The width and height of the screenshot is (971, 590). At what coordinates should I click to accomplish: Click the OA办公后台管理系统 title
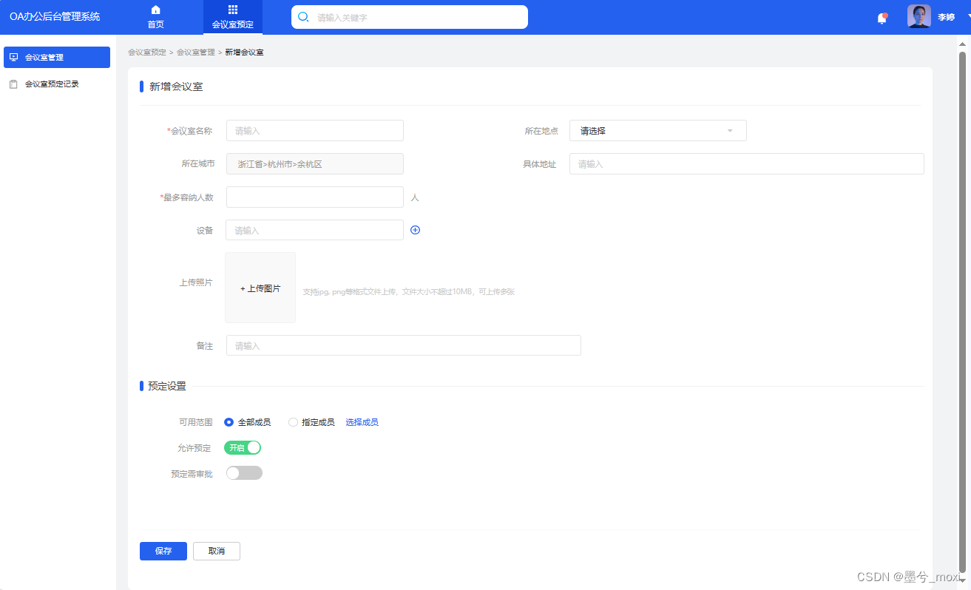click(x=55, y=16)
